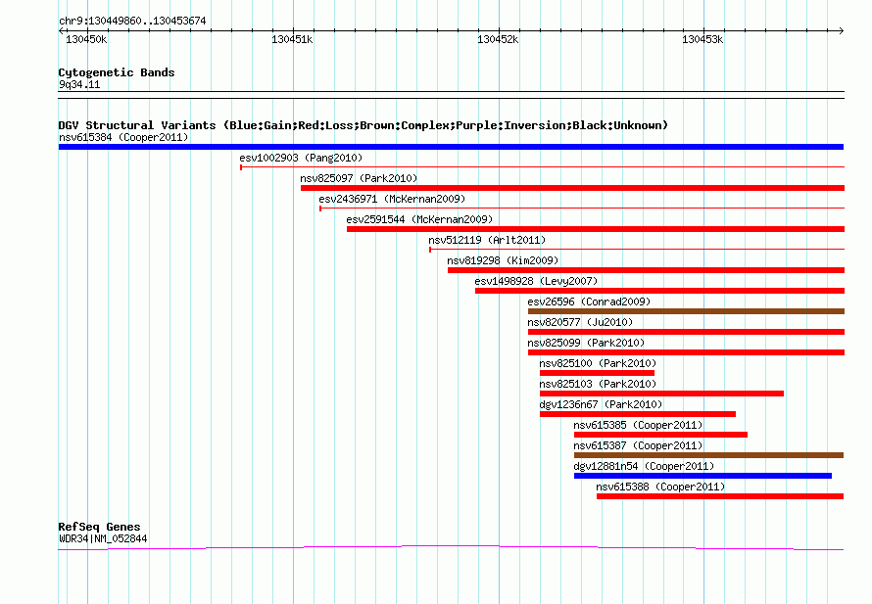
Task: Click the nsv825097 (Park2010) label
Action: tap(359, 178)
